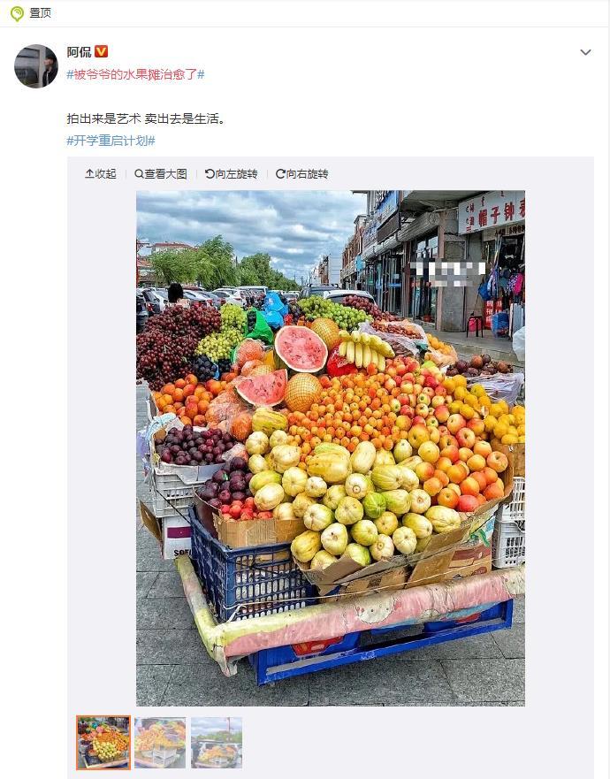Viewport: 610px width, 779px height.
Task: Click the 置顶 pinned label
Action: (x=41, y=13)
